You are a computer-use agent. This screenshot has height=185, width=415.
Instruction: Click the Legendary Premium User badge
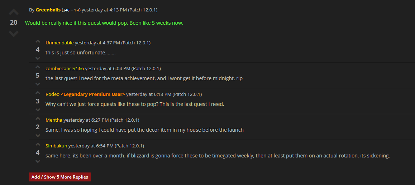tap(93, 94)
